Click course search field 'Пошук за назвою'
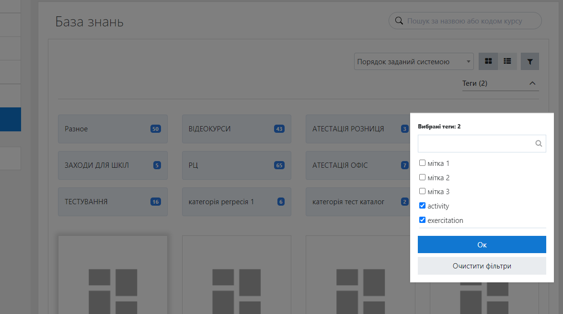Viewport: 563px width, 314px height. 465,21
